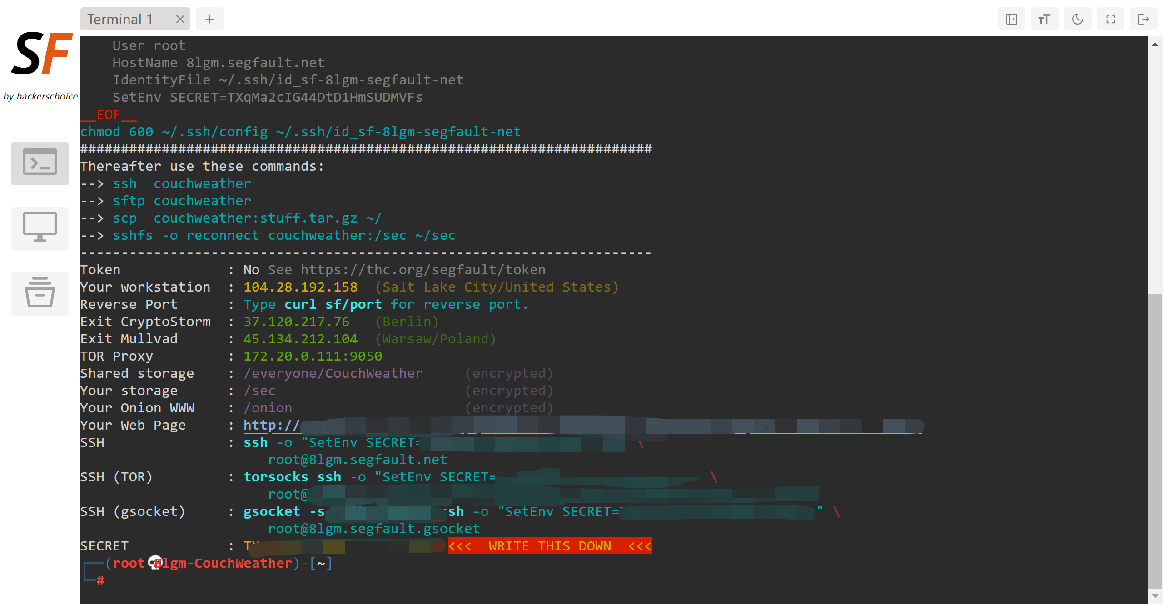The height and width of the screenshot is (604, 1163).
Task: Click the thc.org/segfault/token URL text
Action: point(423,270)
